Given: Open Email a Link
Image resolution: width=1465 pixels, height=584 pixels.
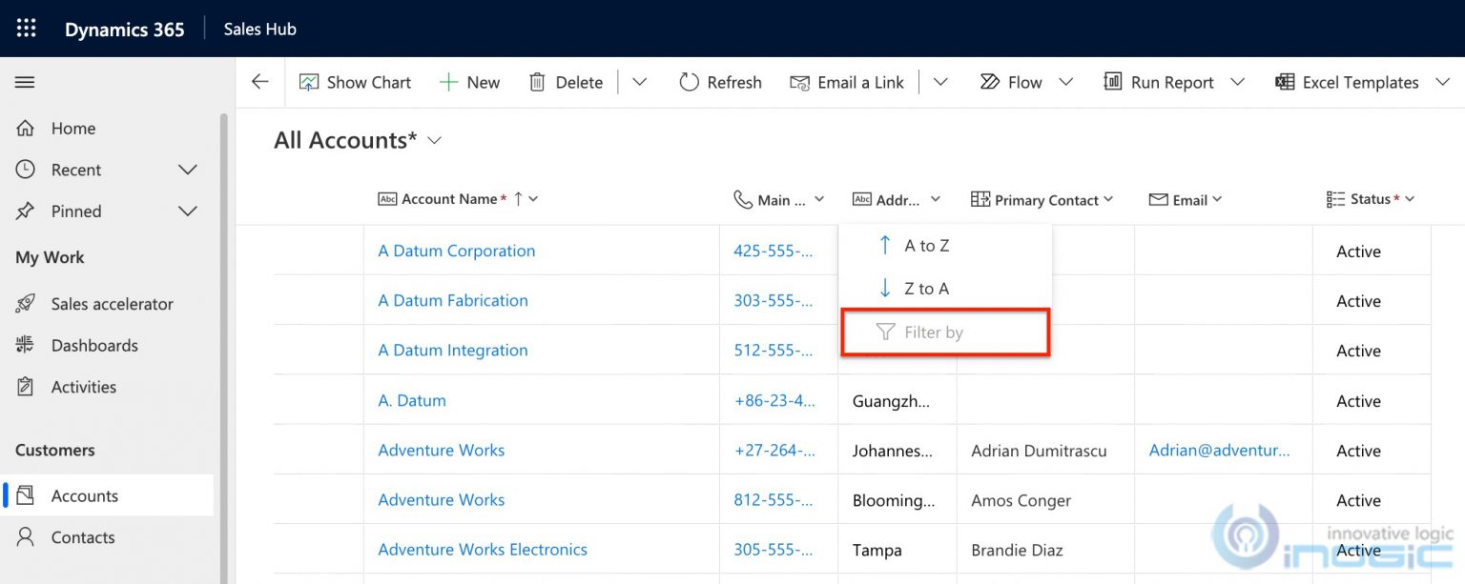Looking at the screenshot, I should pyautogui.click(x=847, y=82).
